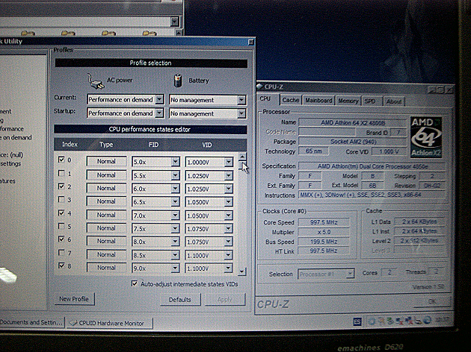Click the ES language indicator in the taskbar
471x352 pixels.
357,321
